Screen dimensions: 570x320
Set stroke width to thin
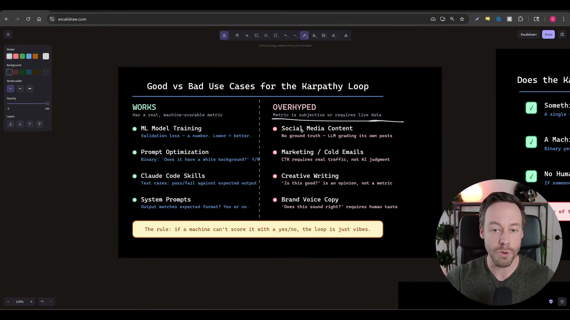pyautogui.click(x=10, y=89)
